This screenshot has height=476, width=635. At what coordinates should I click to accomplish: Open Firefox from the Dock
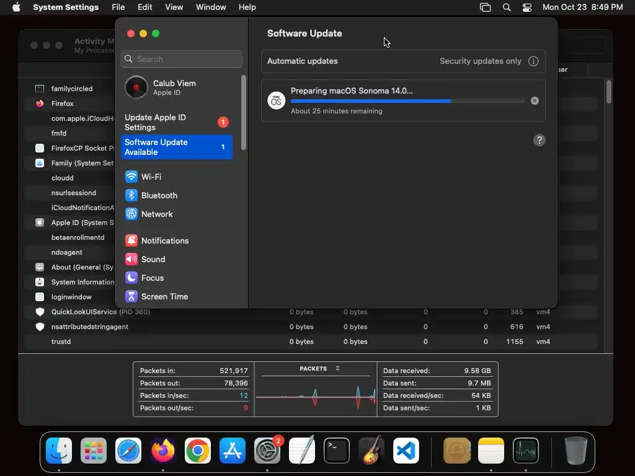point(163,451)
